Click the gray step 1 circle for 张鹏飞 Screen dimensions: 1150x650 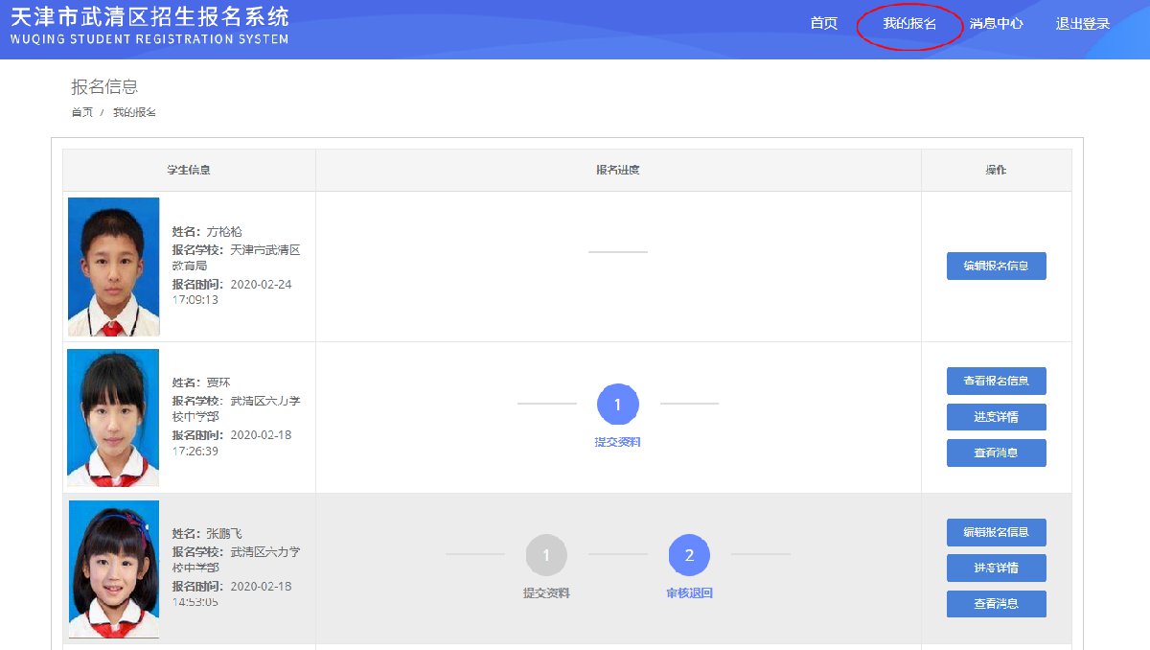click(546, 555)
